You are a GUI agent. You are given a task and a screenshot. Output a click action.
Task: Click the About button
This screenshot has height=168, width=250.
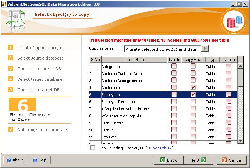tap(15, 160)
